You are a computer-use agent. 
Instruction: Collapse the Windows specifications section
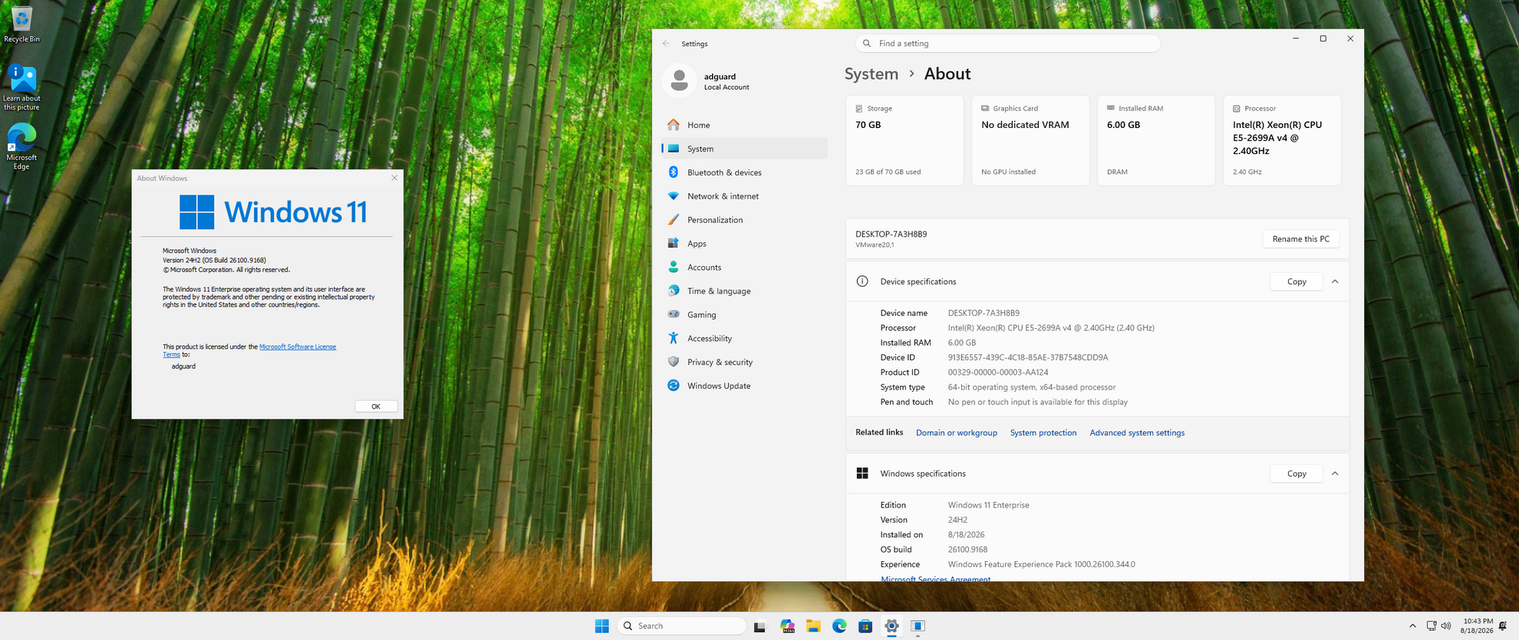tap(1335, 474)
